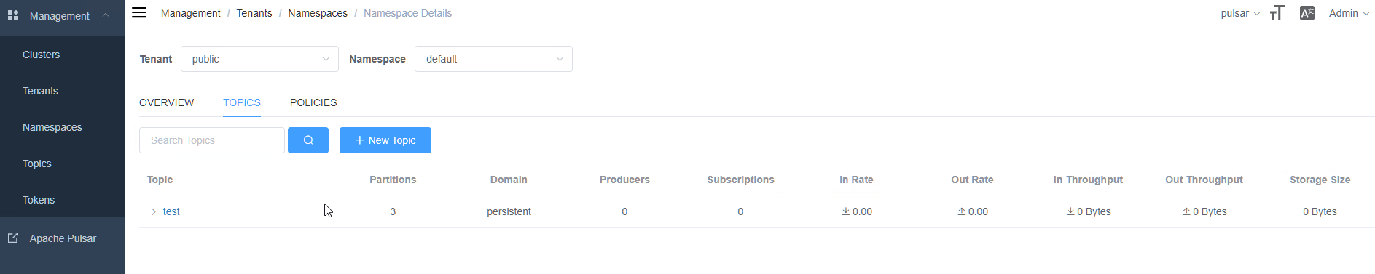The height and width of the screenshot is (274, 1375).
Task: Click the magnifier search button
Action: (x=308, y=140)
